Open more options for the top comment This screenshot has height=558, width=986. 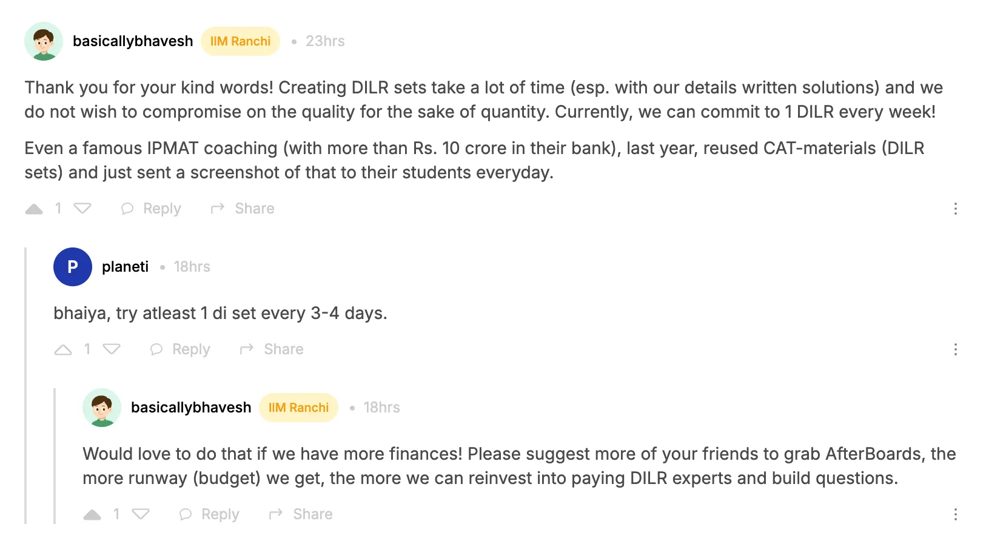[955, 209]
